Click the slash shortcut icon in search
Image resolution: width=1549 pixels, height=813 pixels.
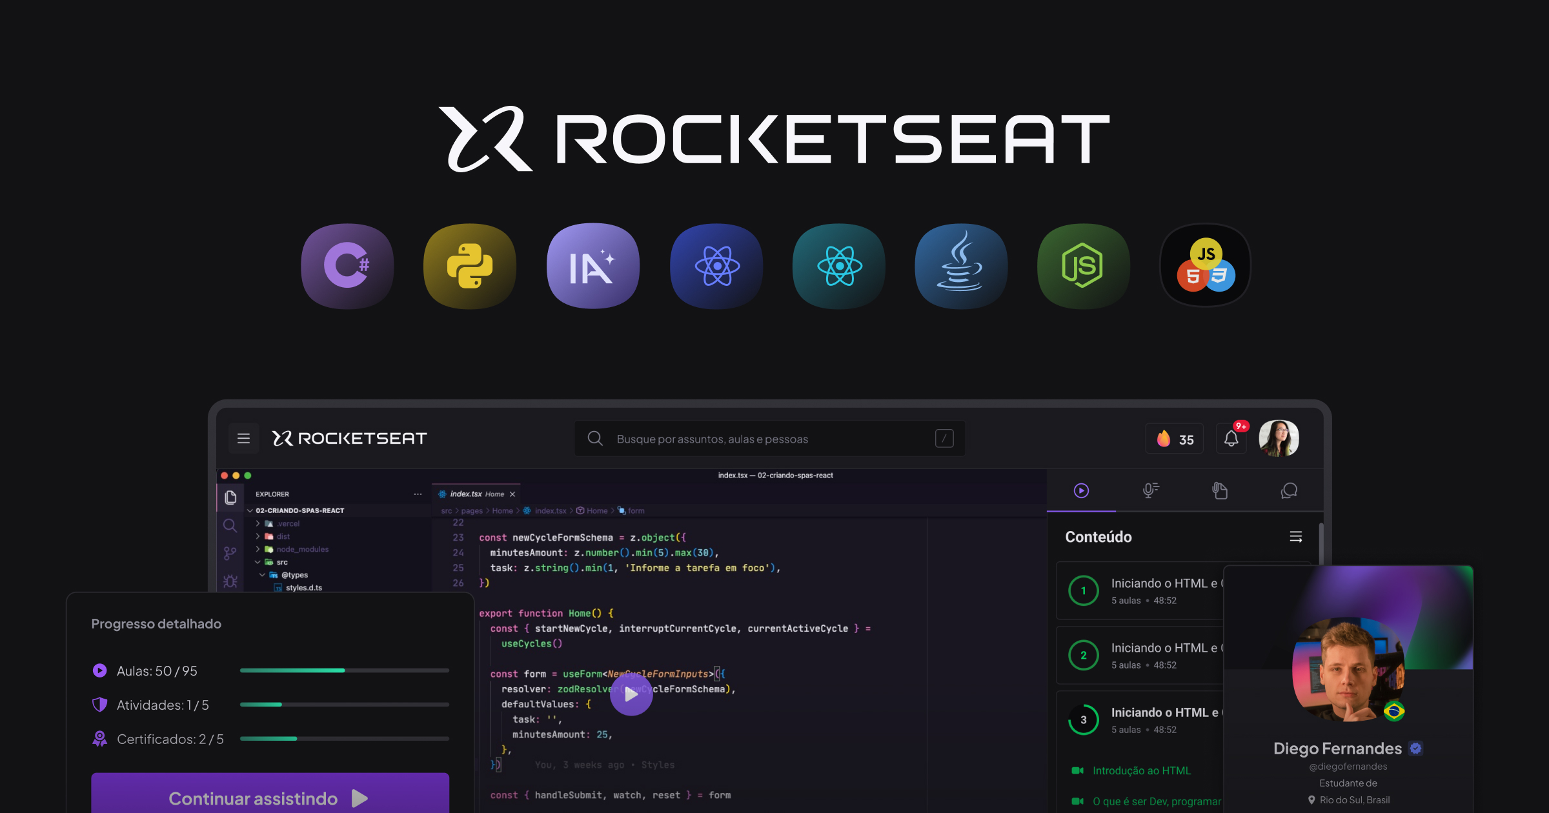point(944,439)
